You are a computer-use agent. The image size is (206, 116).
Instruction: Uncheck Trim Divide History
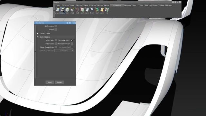72,40
